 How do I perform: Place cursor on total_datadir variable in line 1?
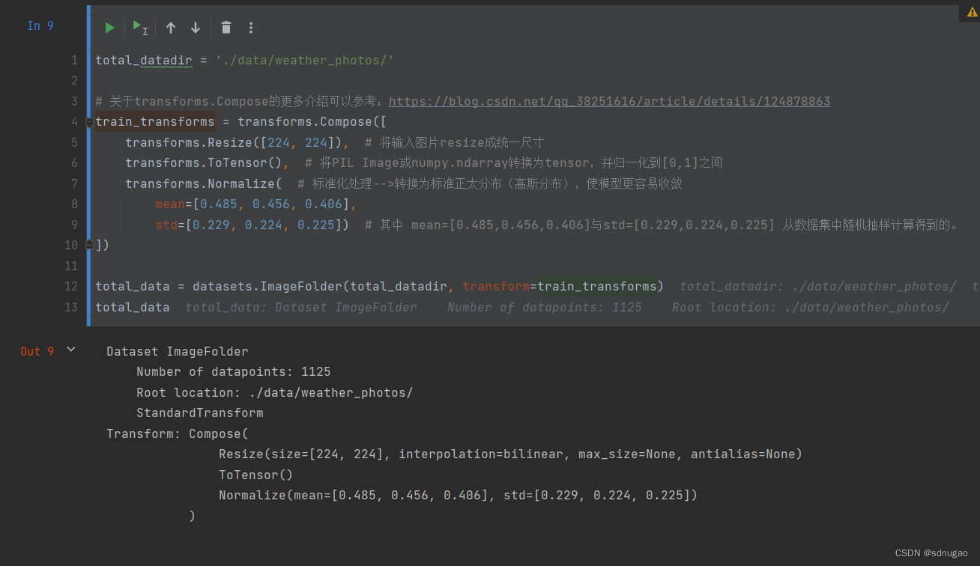point(144,60)
